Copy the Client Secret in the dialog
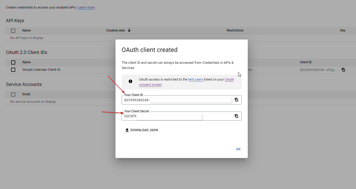Screen dimensions: 356x189 [x=236, y=116]
